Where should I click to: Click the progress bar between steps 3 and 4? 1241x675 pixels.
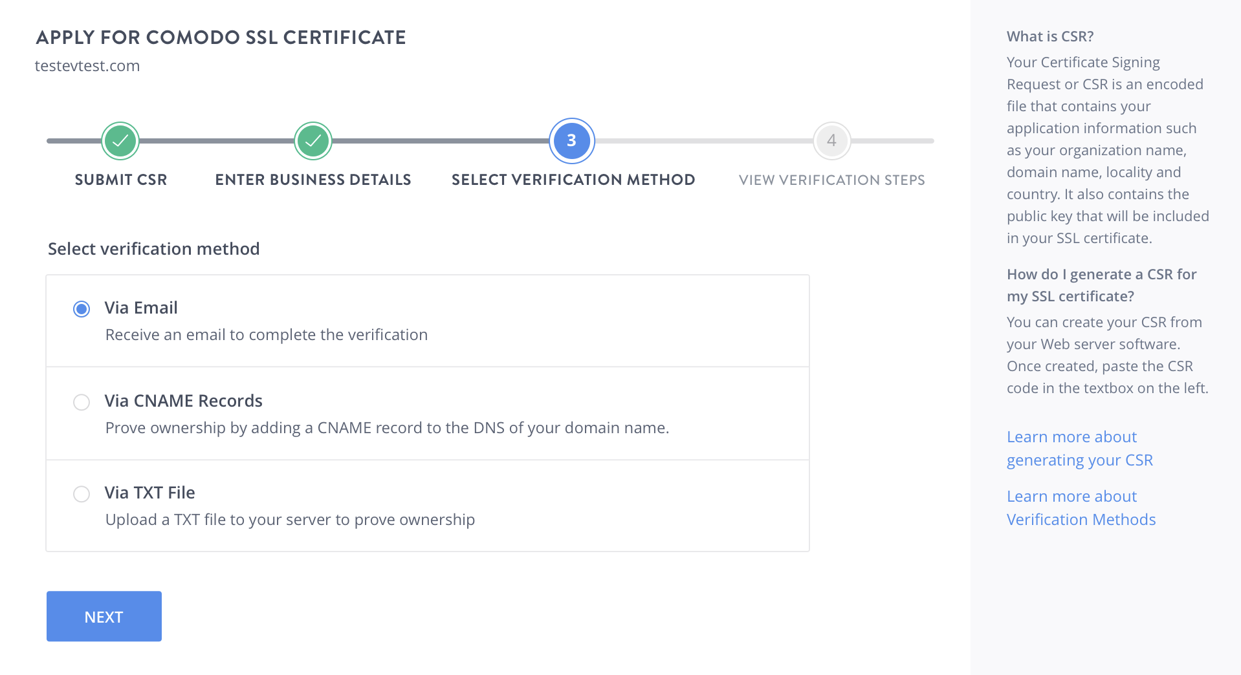coord(702,140)
